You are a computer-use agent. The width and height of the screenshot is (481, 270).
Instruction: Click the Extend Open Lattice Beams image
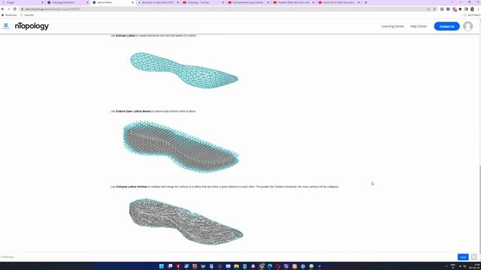(181, 147)
